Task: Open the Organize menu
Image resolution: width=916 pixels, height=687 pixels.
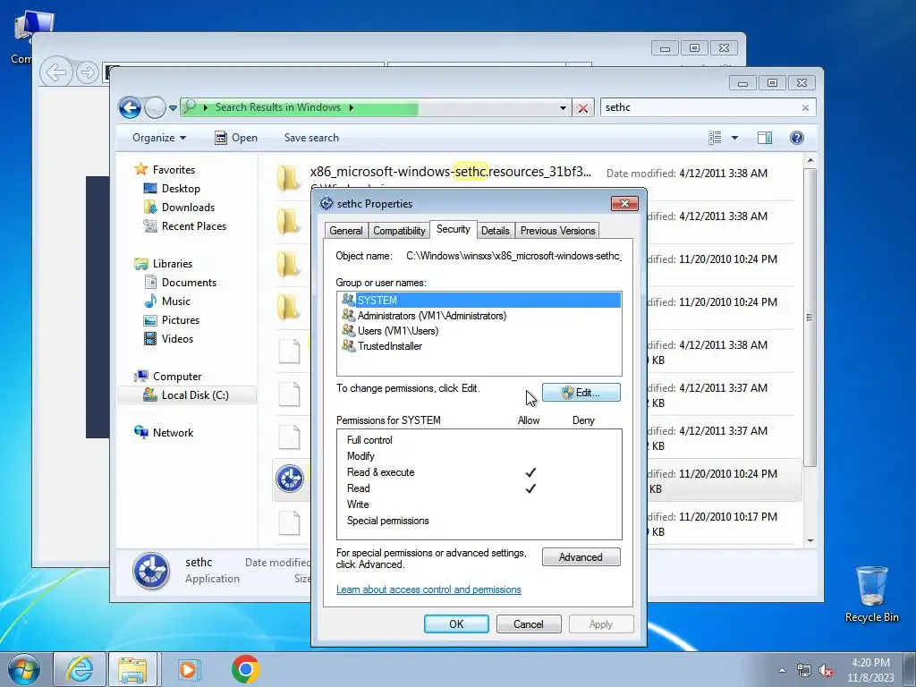Action: tap(159, 138)
